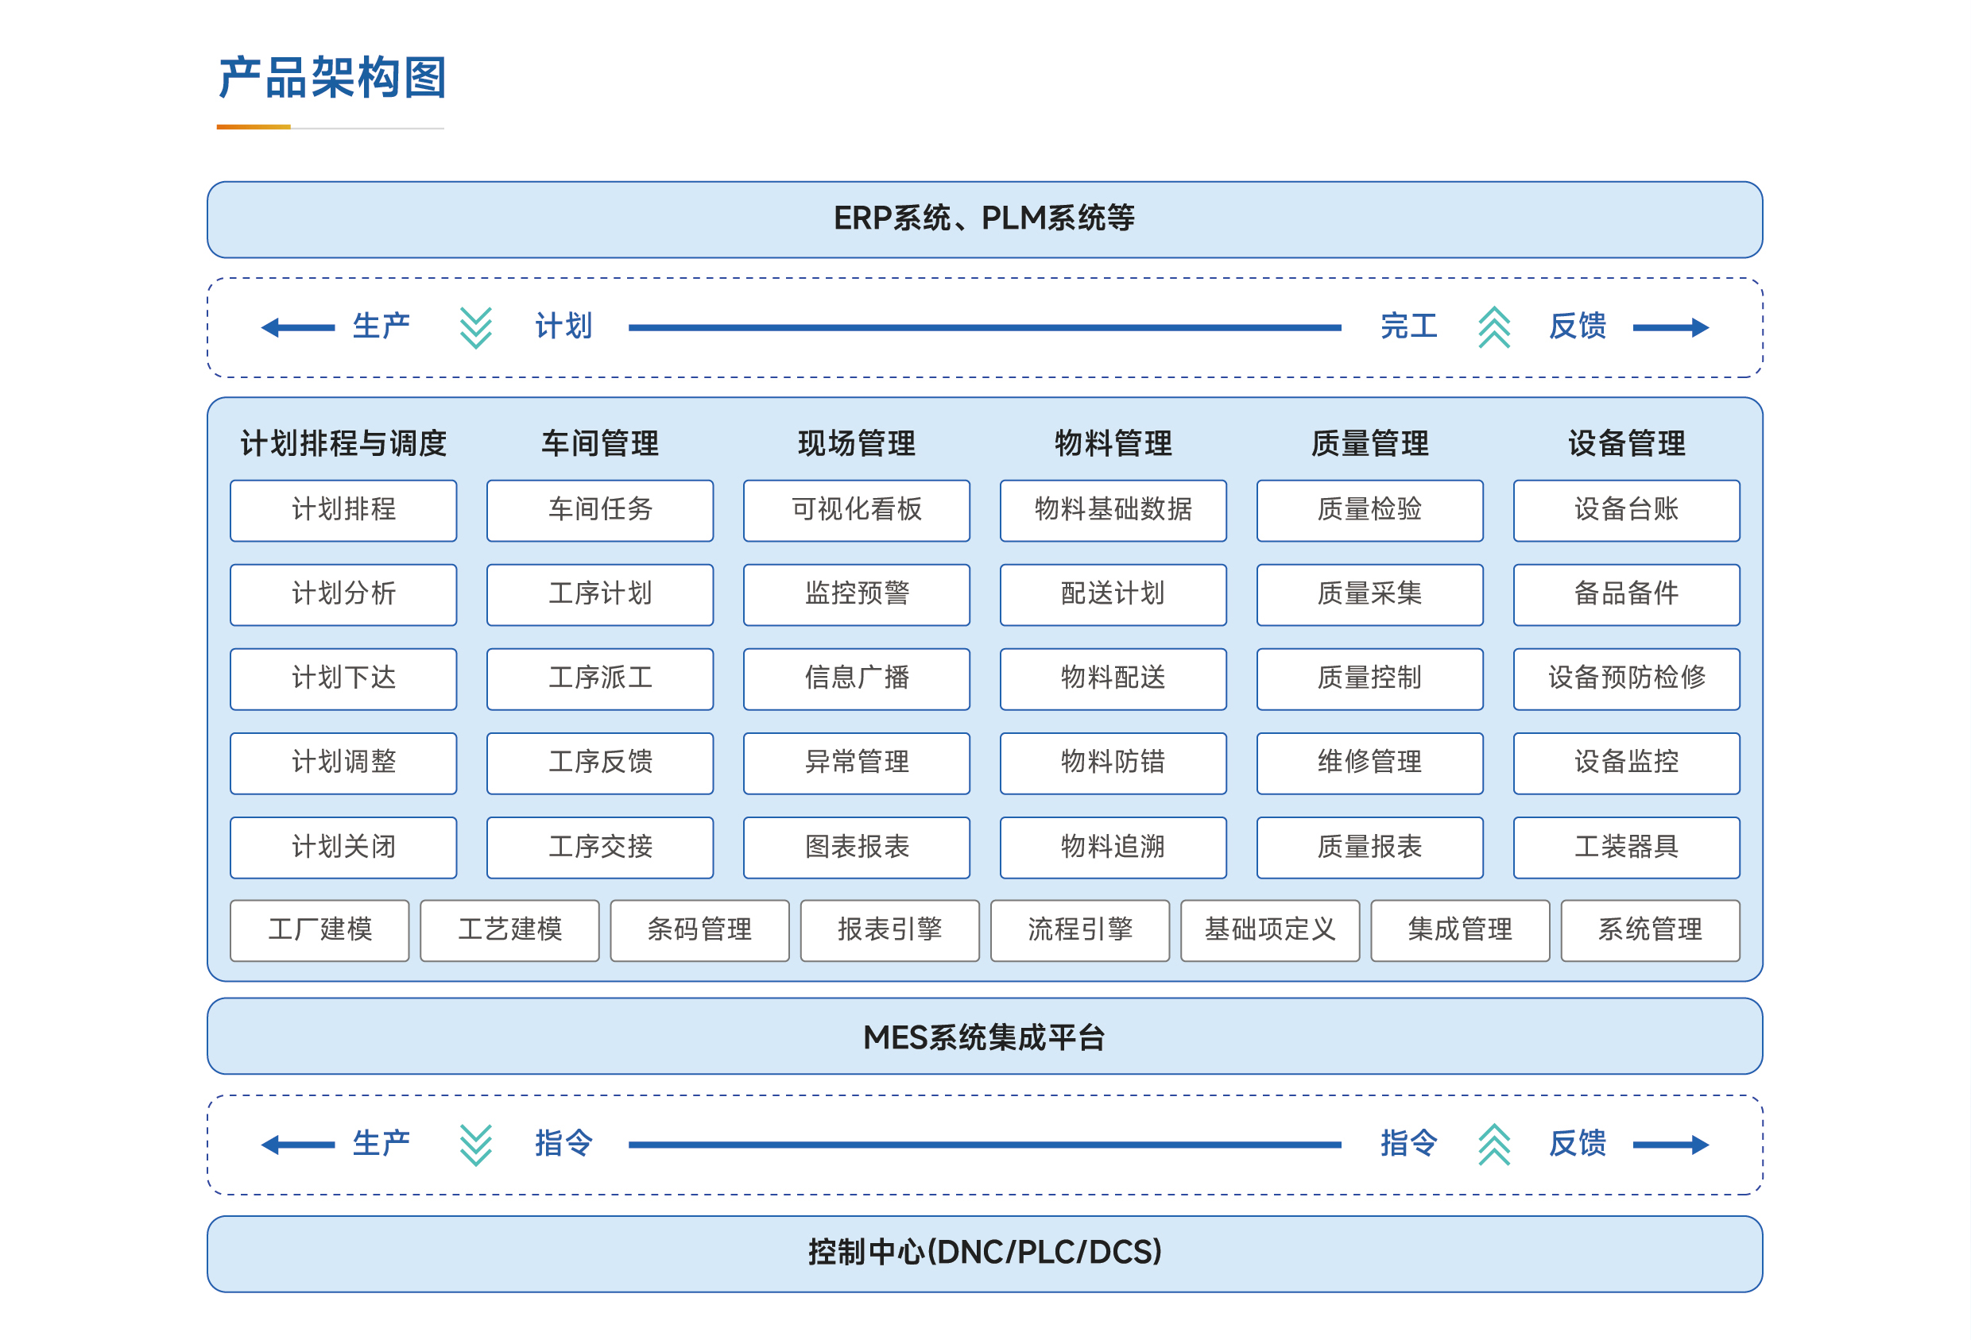Select the 计划排程 module box
This screenshot has width=1971, height=1340.
click(343, 510)
